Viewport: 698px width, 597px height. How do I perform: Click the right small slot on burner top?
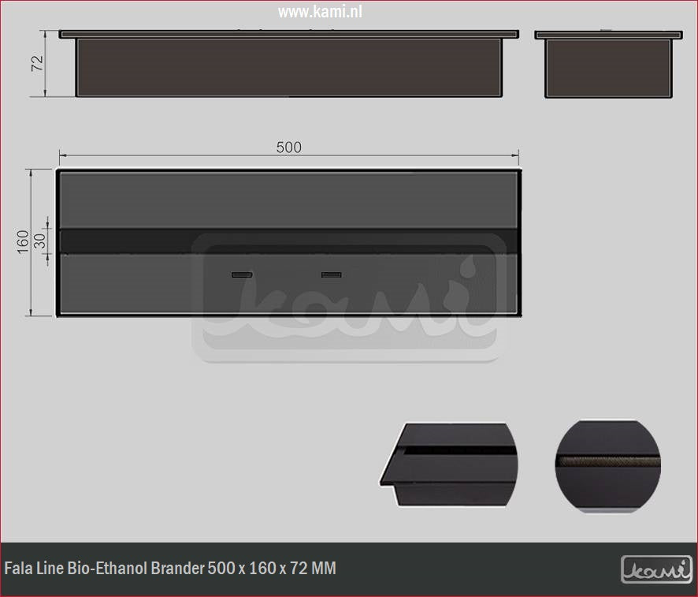coord(331,275)
